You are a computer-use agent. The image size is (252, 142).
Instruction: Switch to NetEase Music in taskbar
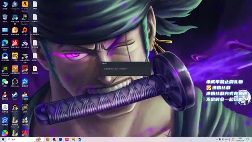[x=67, y=139]
